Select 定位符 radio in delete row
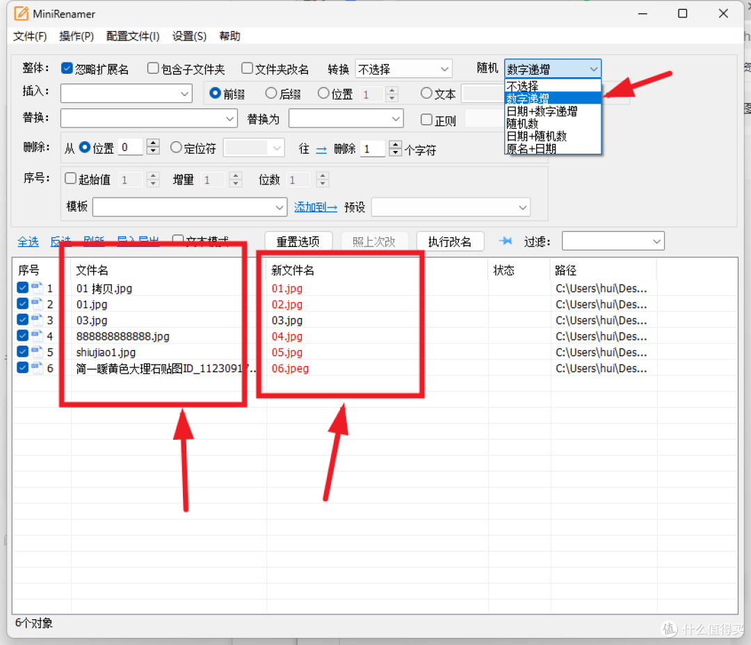 [x=176, y=148]
